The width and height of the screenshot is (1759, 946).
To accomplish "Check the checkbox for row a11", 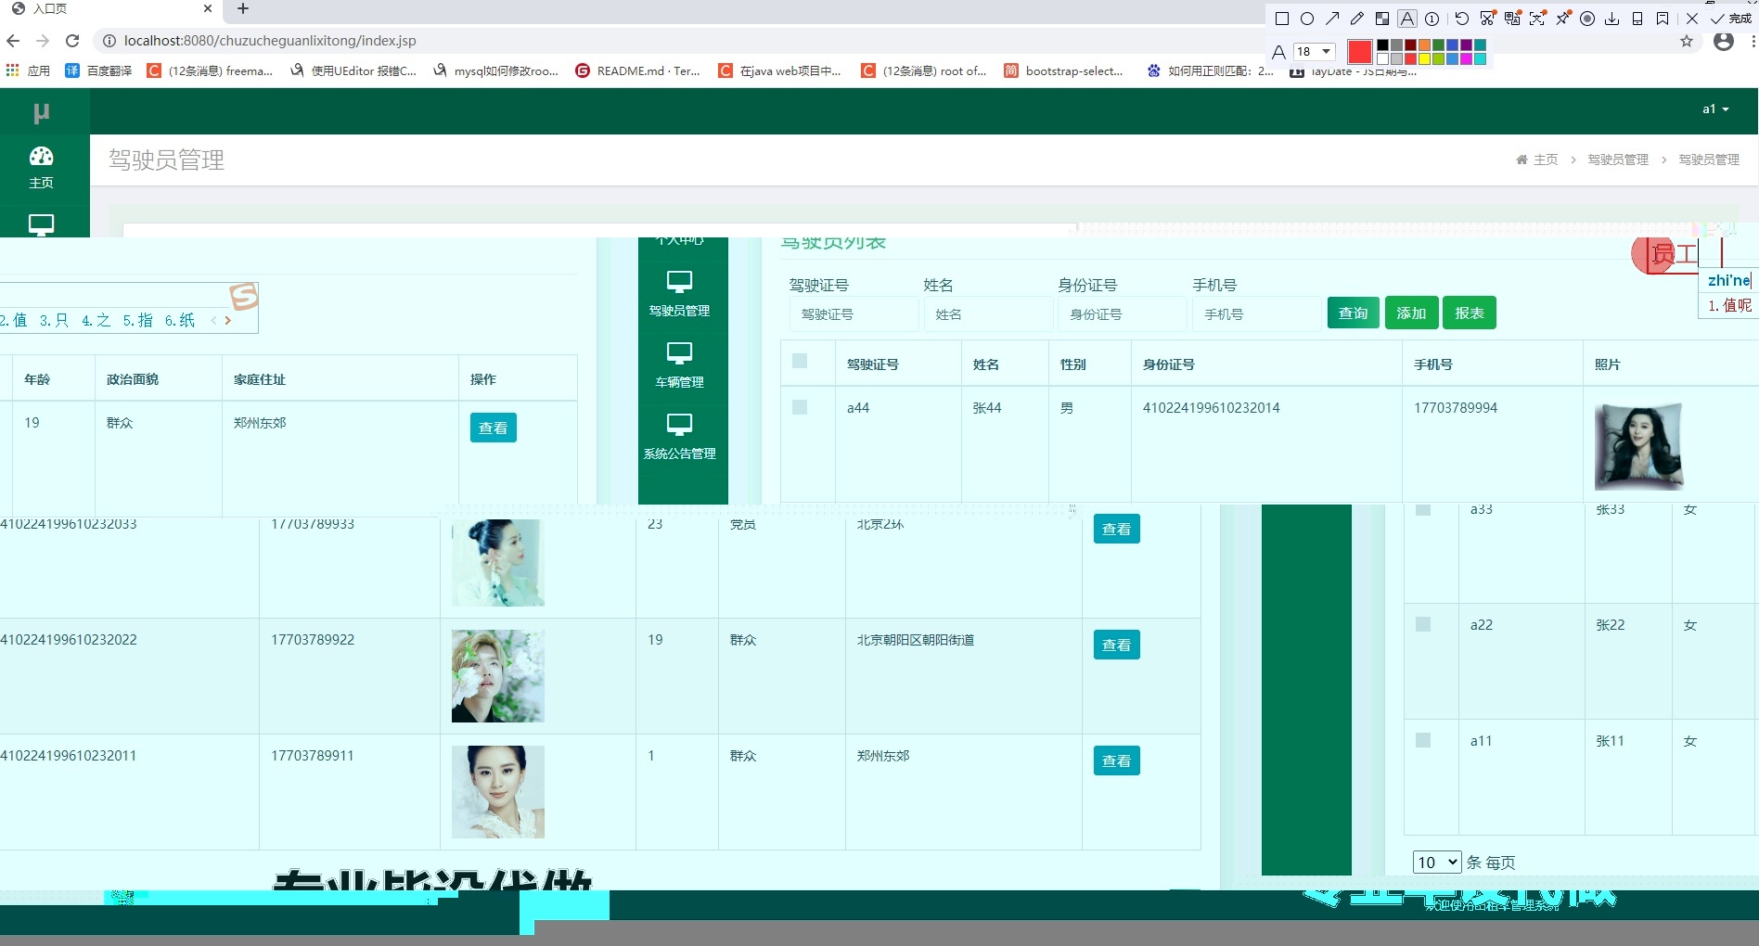I will pyautogui.click(x=1423, y=740).
